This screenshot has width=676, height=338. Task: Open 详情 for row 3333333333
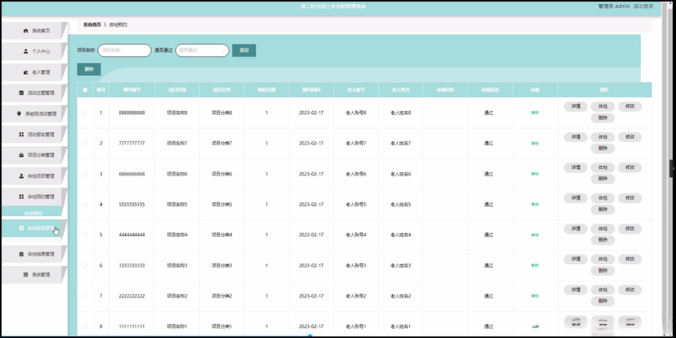pos(576,260)
